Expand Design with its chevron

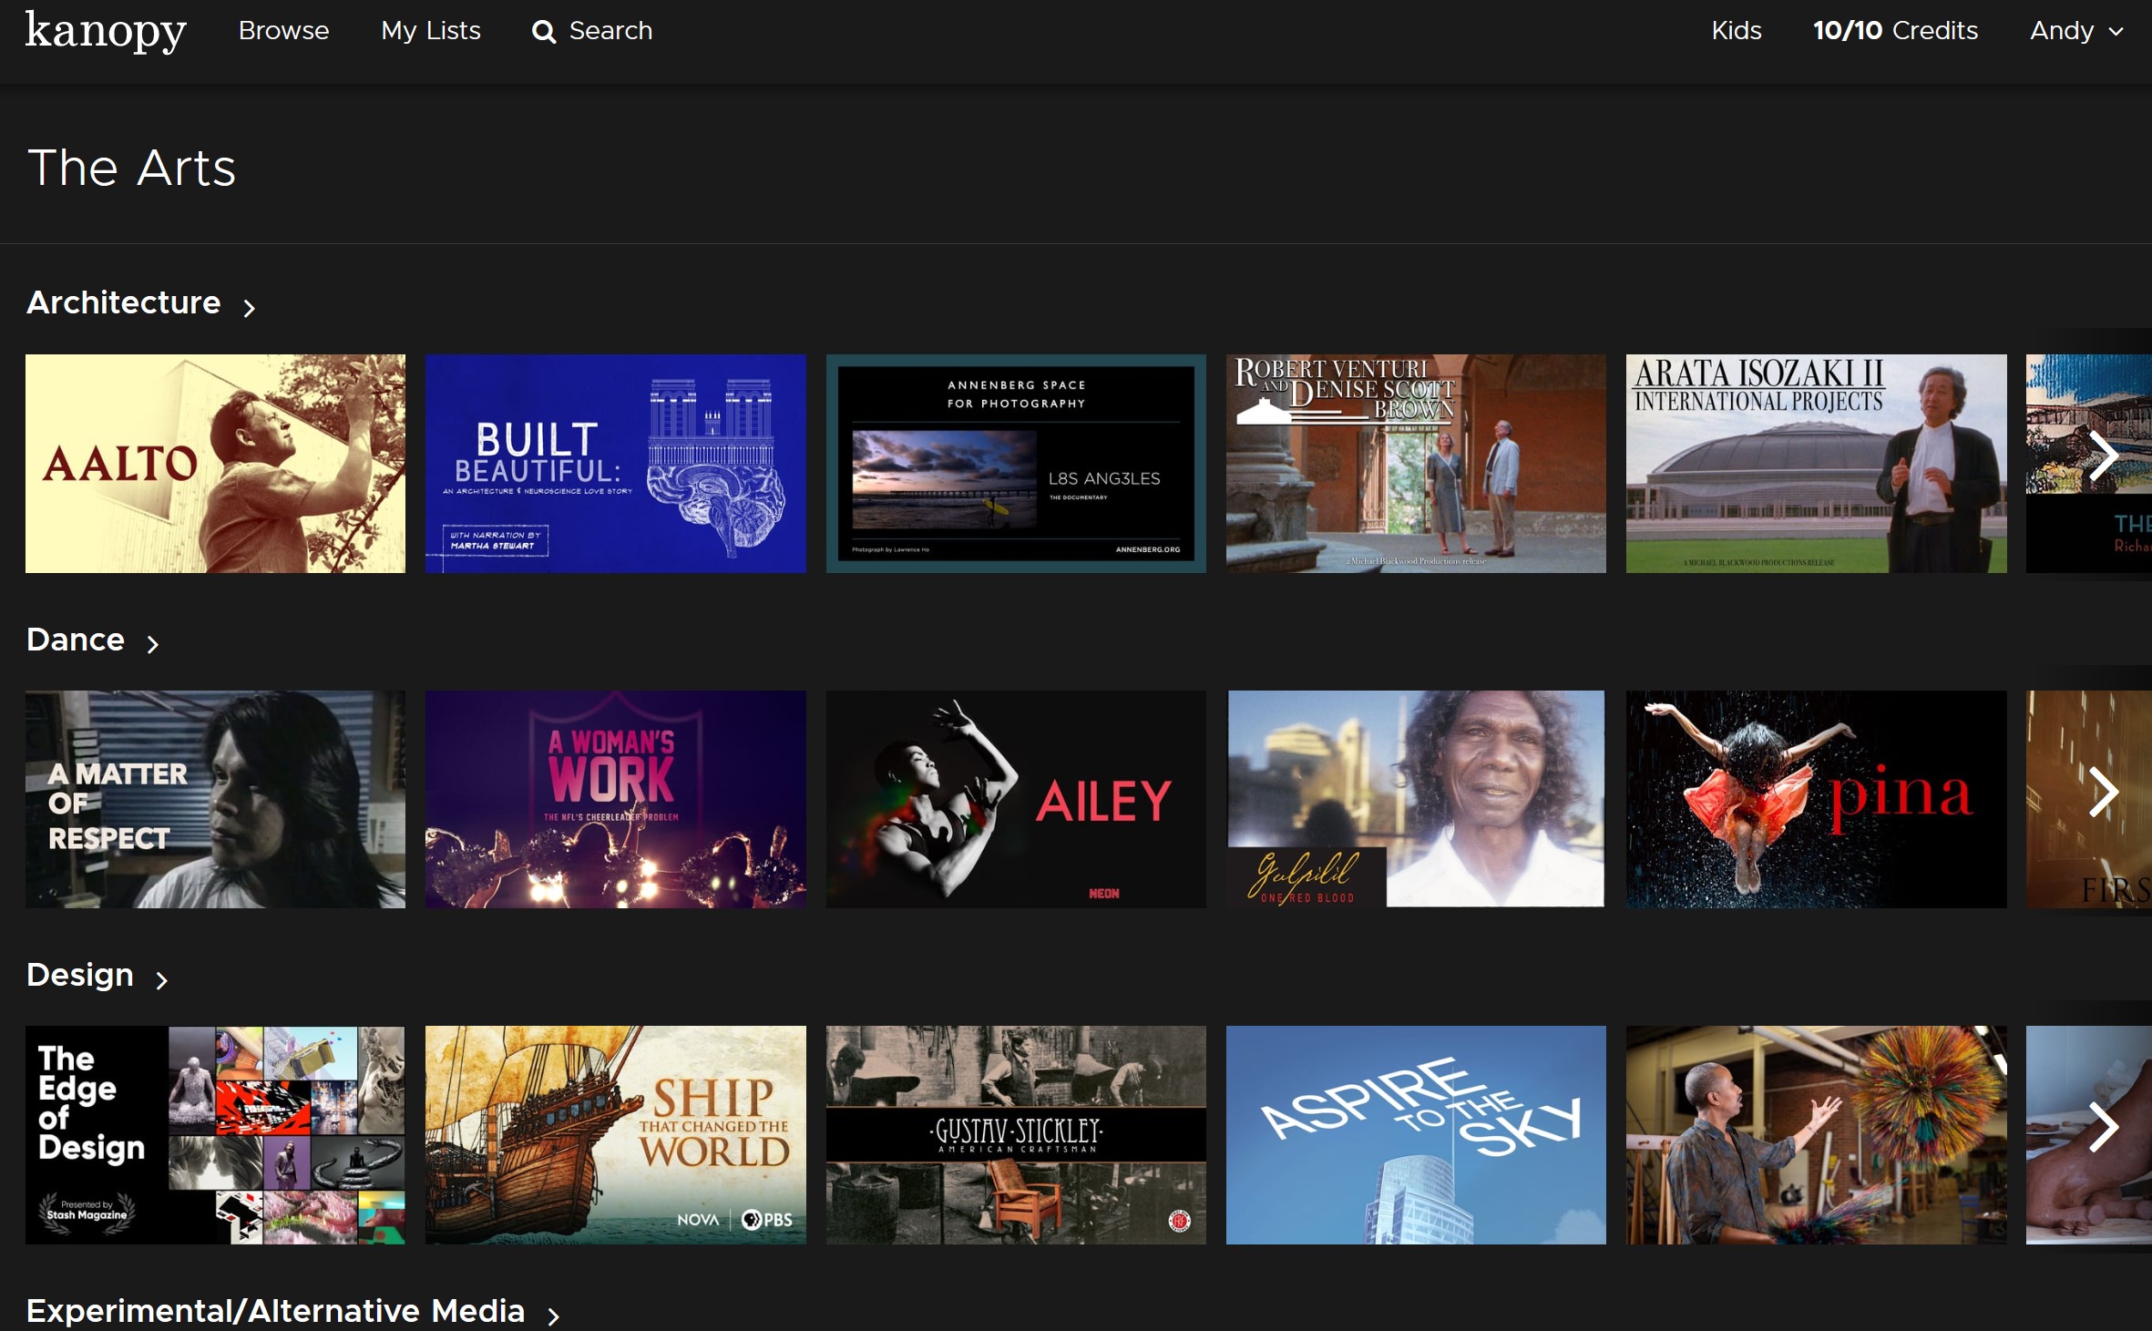[162, 980]
